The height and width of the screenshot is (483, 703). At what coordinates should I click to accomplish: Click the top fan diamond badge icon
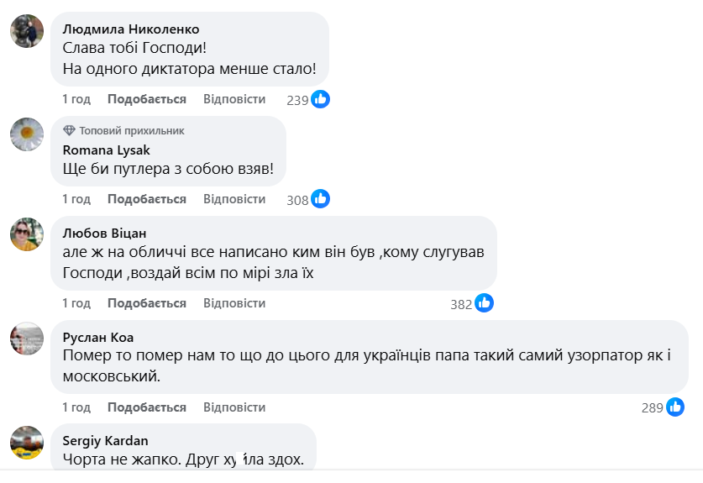69,131
